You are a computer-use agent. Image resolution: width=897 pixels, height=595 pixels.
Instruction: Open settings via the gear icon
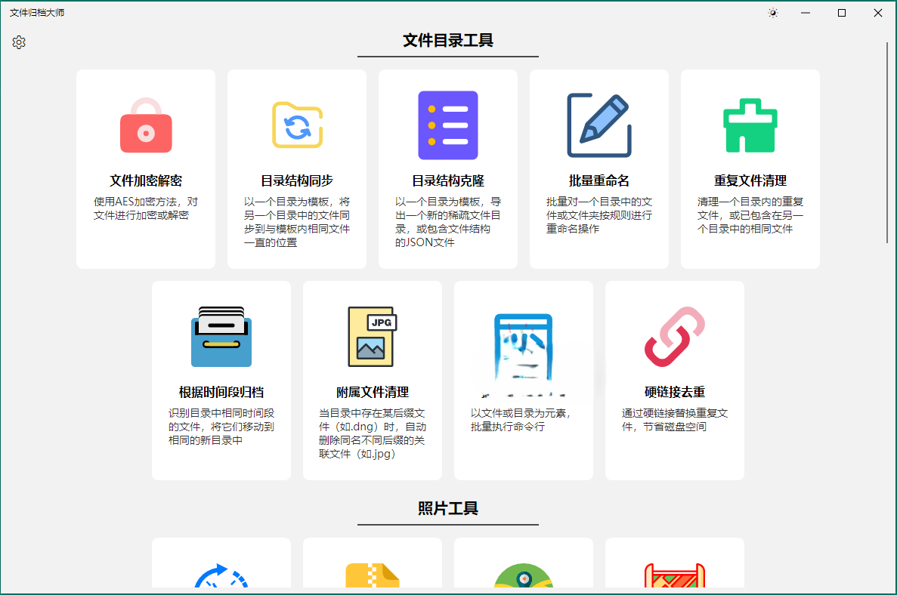pyautogui.click(x=19, y=42)
